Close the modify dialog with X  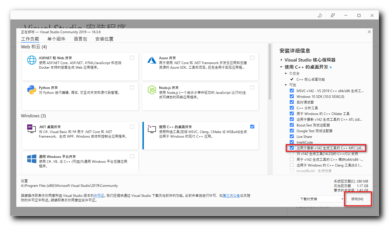coord(370,31)
